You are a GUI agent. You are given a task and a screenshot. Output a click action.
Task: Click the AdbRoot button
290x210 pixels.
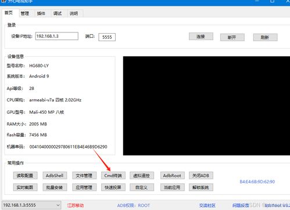pos(172,176)
